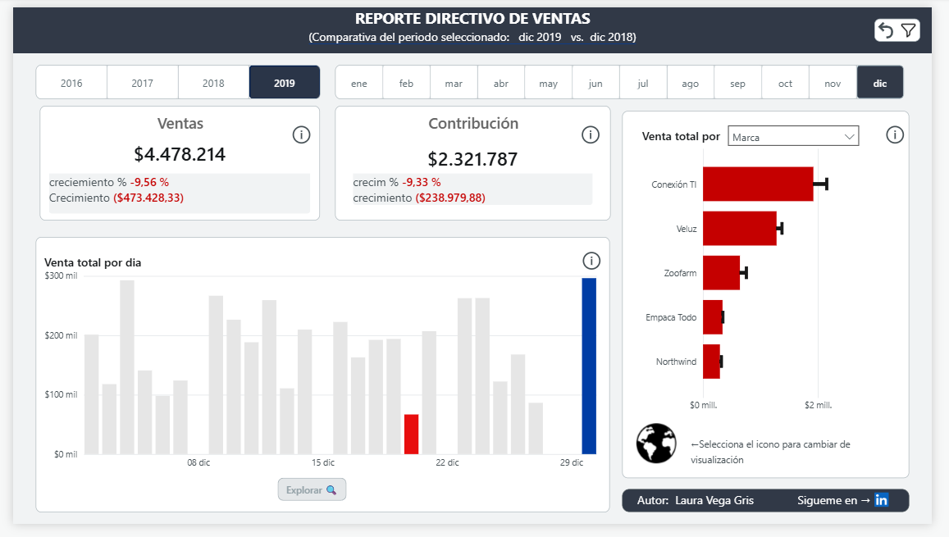Click the info icon beside Venta total por
The width and height of the screenshot is (949, 537).
coord(895,135)
